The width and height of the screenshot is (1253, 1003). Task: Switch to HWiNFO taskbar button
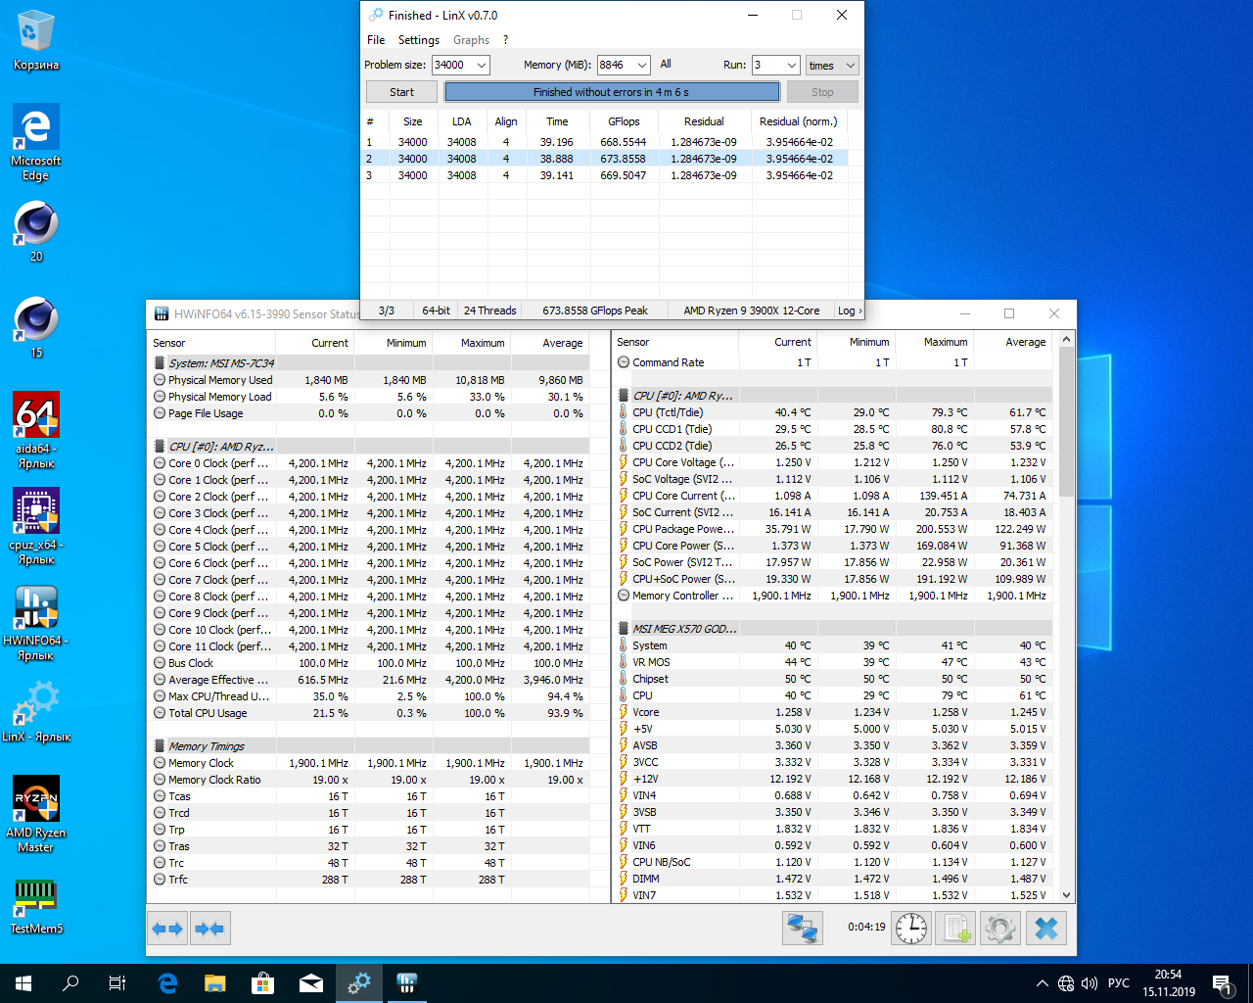coord(407,983)
